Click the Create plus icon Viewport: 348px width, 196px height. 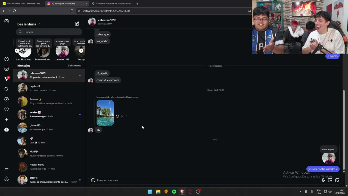click(x=7, y=120)
